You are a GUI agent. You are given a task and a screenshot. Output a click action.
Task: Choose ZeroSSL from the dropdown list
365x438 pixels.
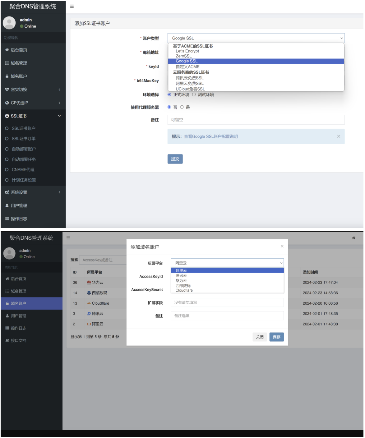tap(256, 56)
